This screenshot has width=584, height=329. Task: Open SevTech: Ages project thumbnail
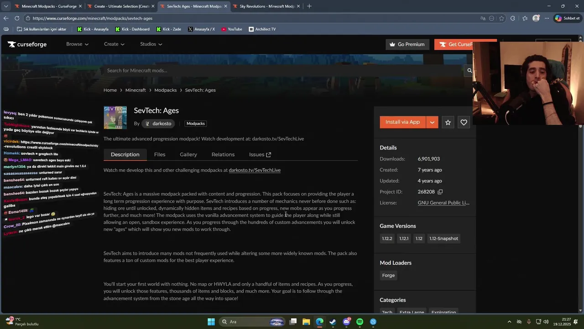tap(115, 118)
